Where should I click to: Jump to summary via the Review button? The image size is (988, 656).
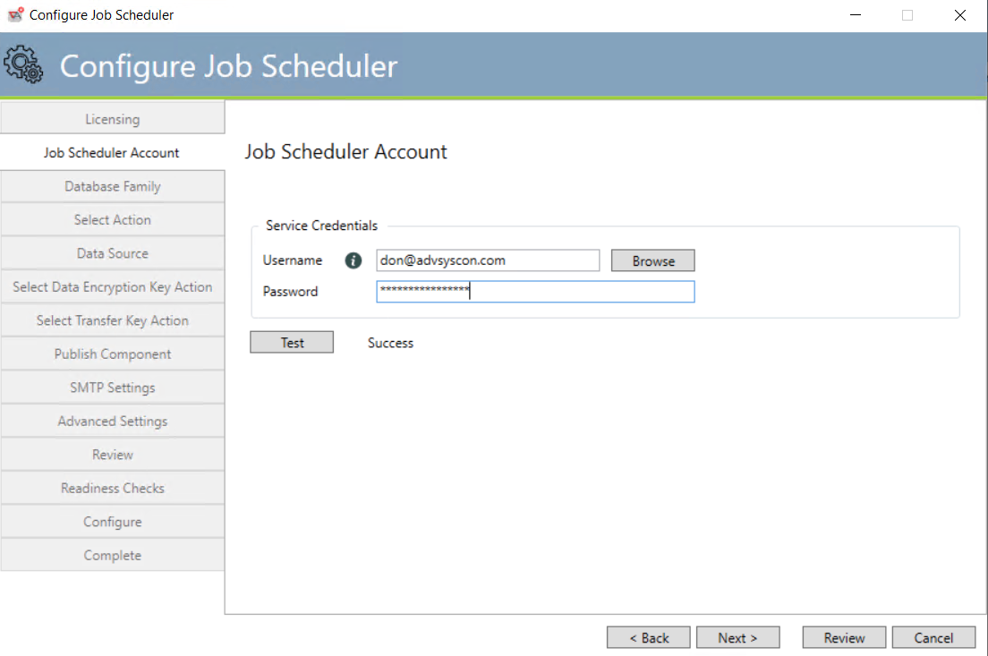point(843,637)
